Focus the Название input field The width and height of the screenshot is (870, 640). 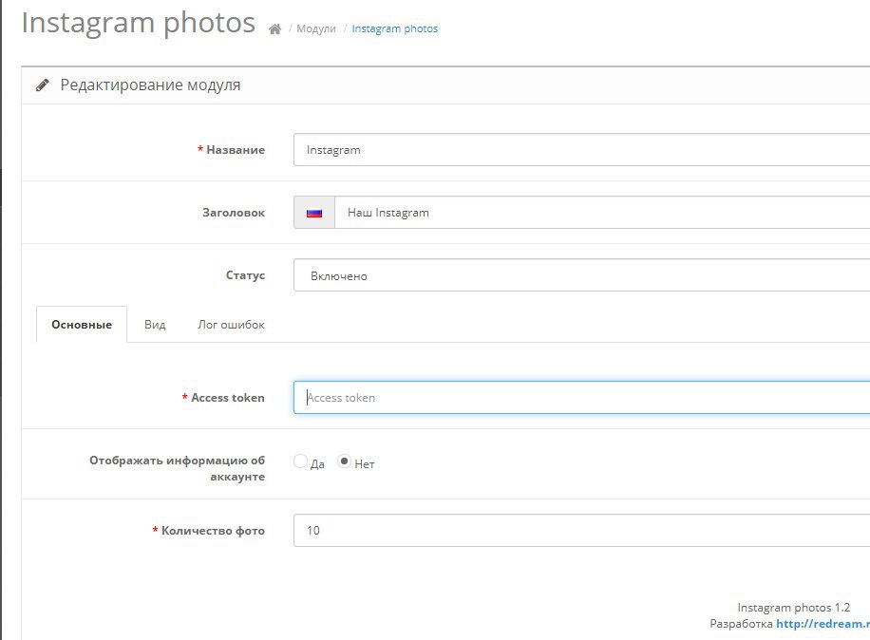(581, 150)
